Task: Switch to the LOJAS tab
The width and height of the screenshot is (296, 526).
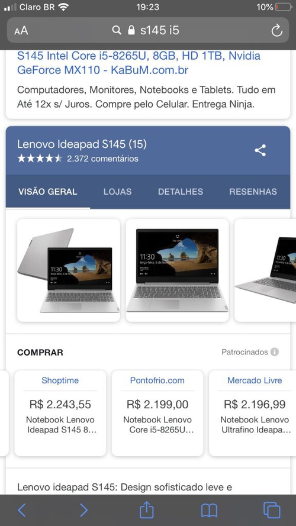Action: [117, 192]
